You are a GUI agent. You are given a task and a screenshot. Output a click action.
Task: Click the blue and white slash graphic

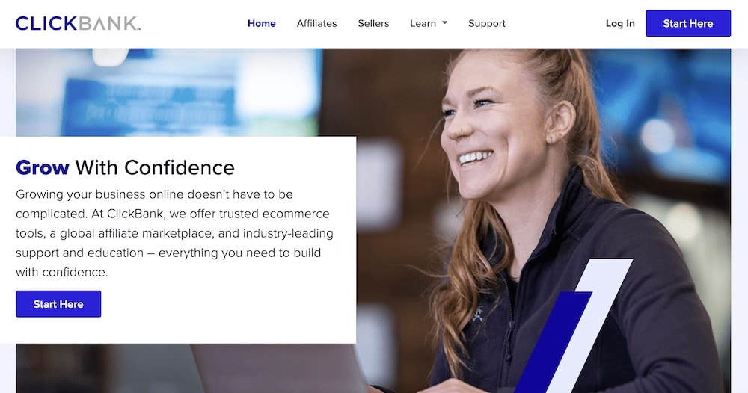574,326
